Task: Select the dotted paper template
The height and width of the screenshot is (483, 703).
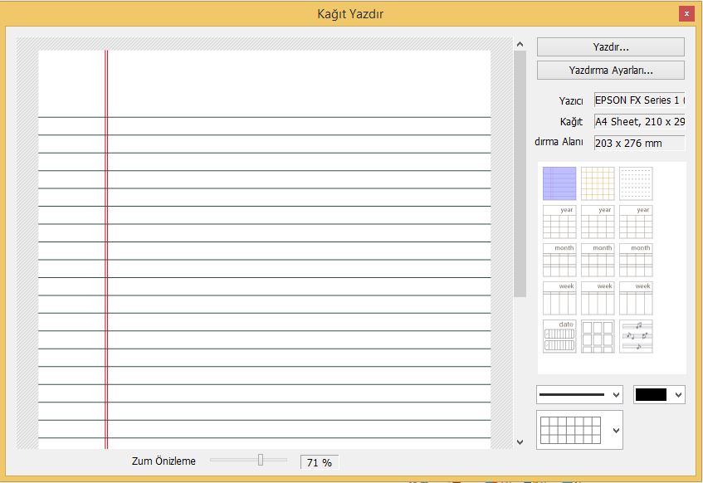Action: pyautogui.click(x=636, y=183)
